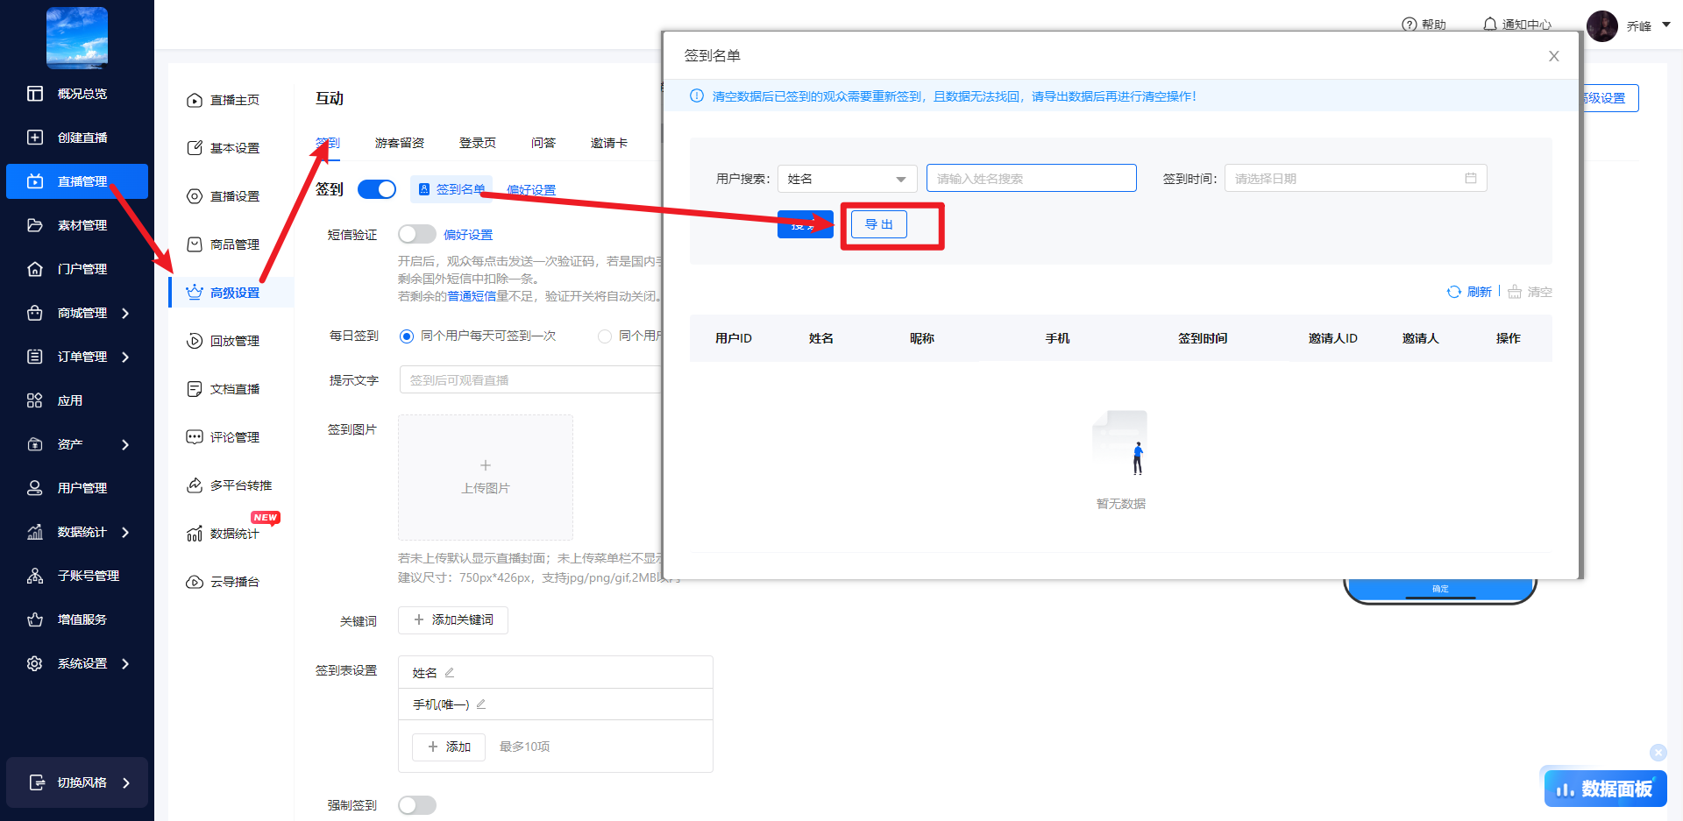Click the help question mark icon
The width and height of the screenshot is (1683, 821).
pos(1409,25)
